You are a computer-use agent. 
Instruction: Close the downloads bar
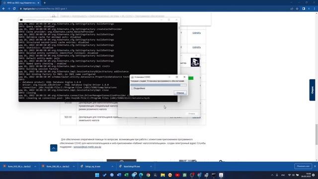point(315,166)
